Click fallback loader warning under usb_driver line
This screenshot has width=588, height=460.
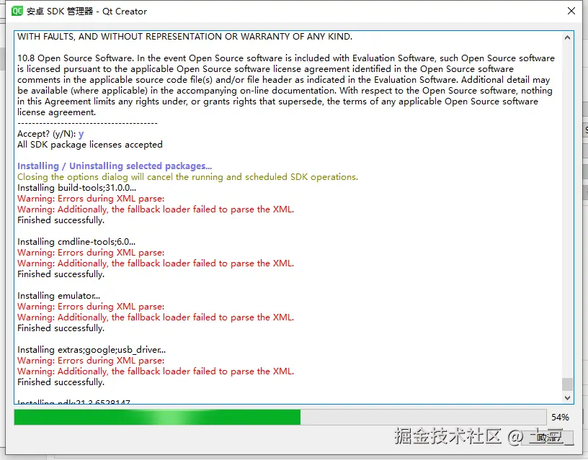[x=156, y=371]
